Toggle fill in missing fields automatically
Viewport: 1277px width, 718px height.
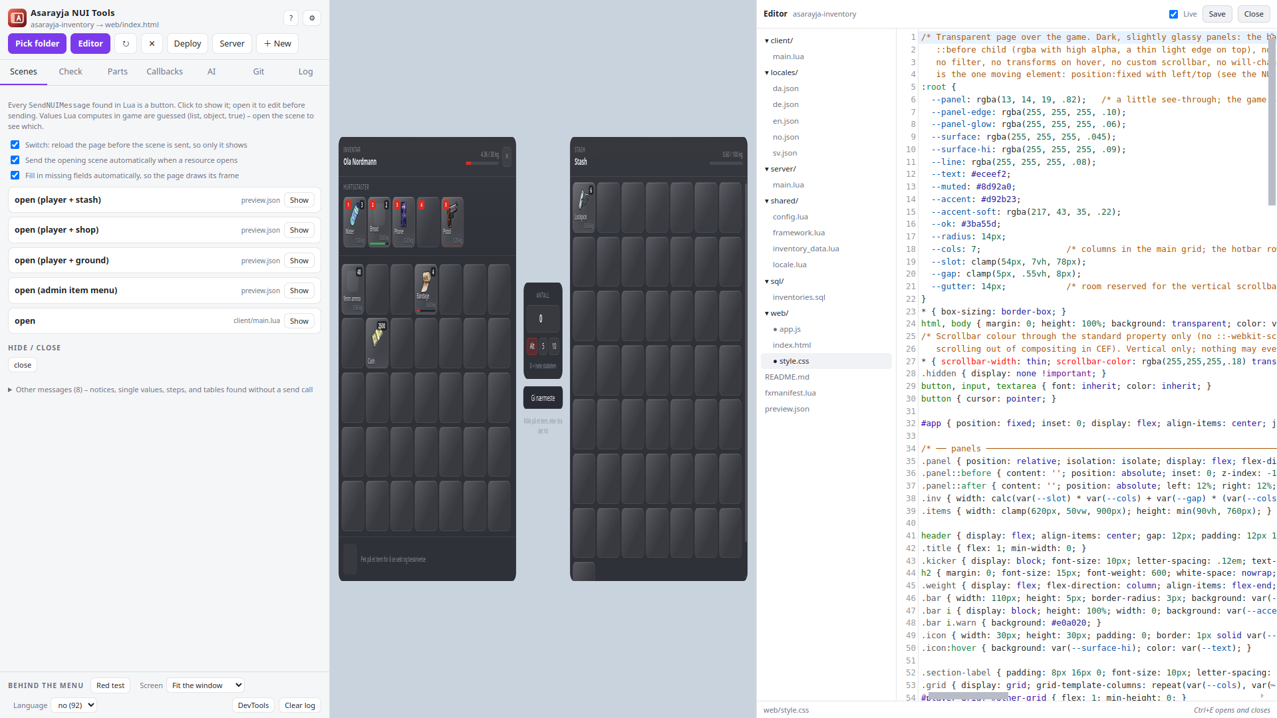coord(15,176)
